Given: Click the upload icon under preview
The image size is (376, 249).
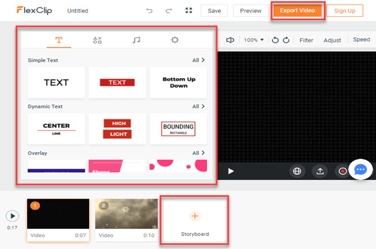Looking at the screenshot, I should click(x=320, y=171).
